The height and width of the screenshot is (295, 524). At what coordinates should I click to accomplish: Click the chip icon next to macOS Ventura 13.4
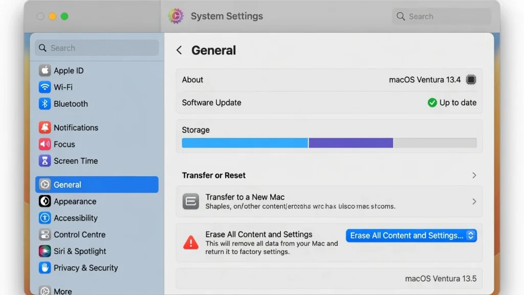click(471, 79)
